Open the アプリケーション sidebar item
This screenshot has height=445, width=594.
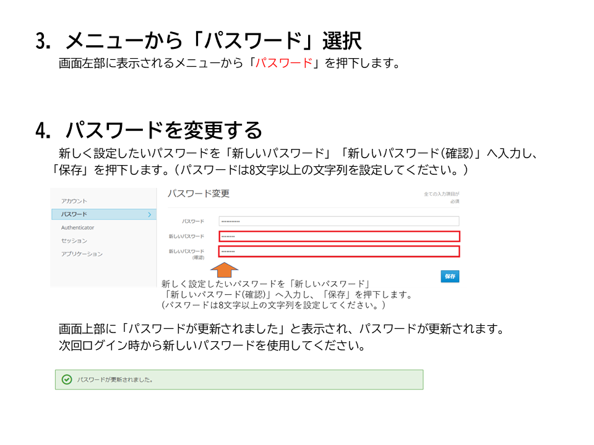(82, 254)
